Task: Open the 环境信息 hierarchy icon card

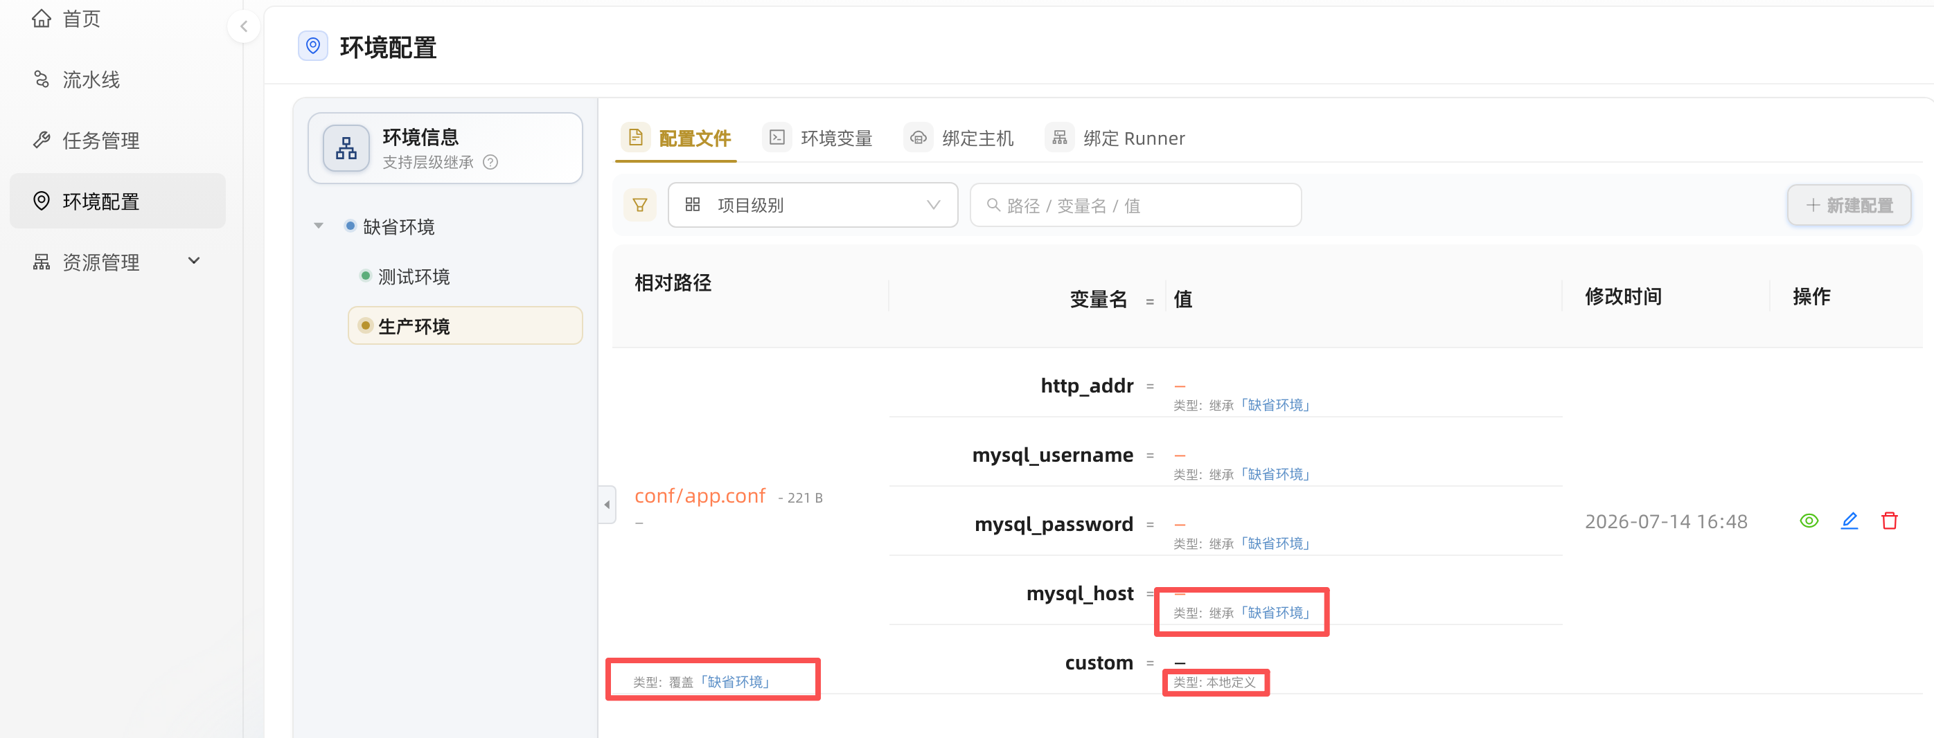Action: click(346, 147)
